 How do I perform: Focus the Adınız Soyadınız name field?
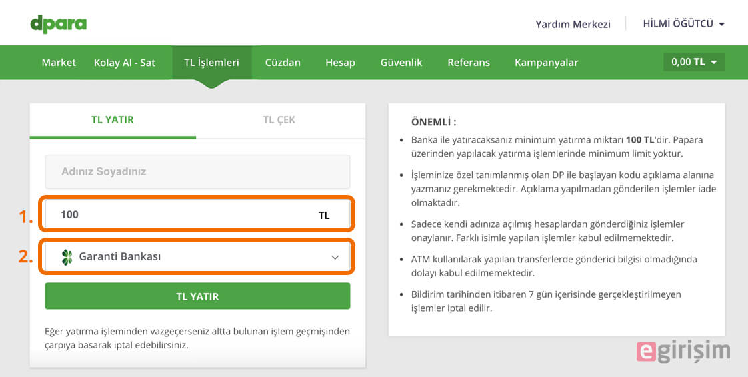point(197,171)
